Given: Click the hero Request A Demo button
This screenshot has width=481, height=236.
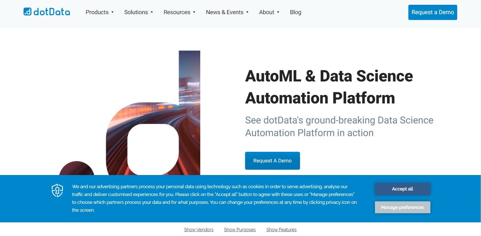Looking at the screenshot, I should pyautogui.click(x=272, y=161).
